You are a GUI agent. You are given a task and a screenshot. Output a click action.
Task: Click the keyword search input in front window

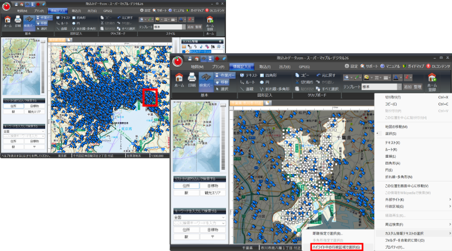[199, 223]
